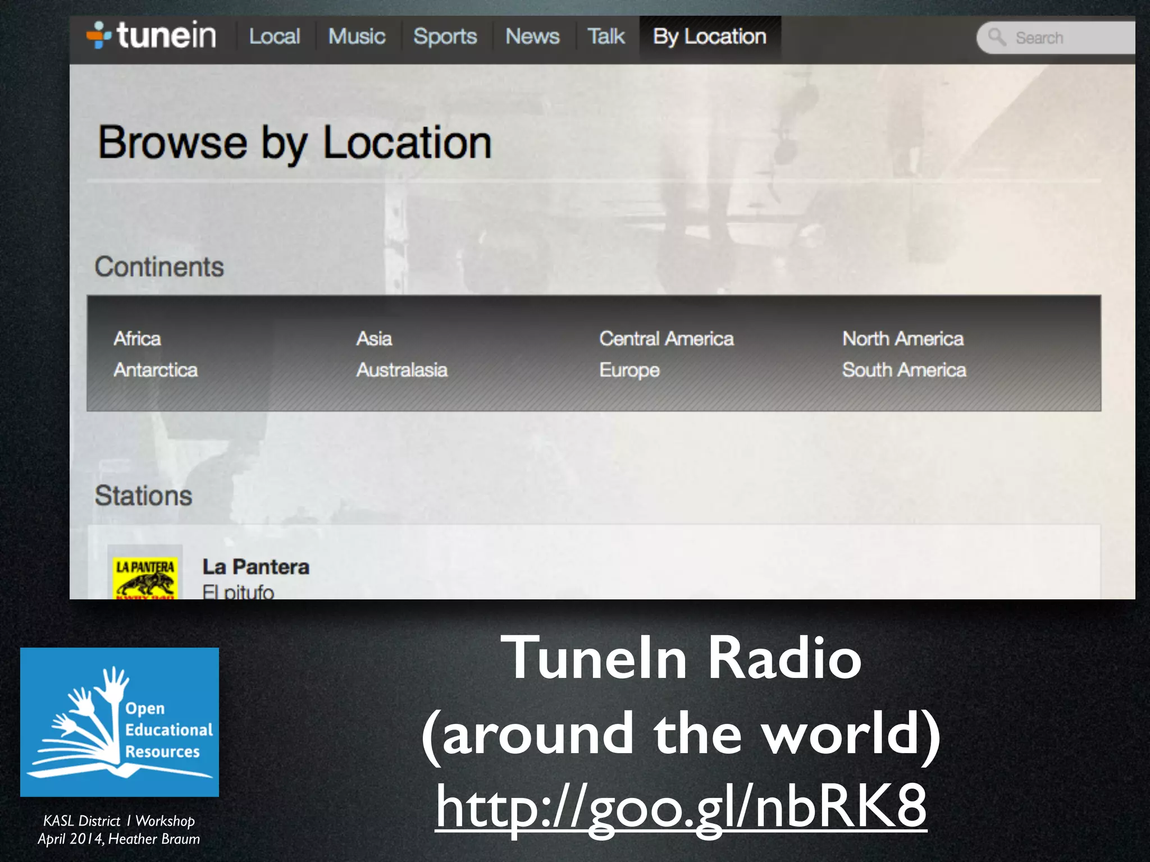
Task: Switch to the Music tab
Action: point(357,37)
